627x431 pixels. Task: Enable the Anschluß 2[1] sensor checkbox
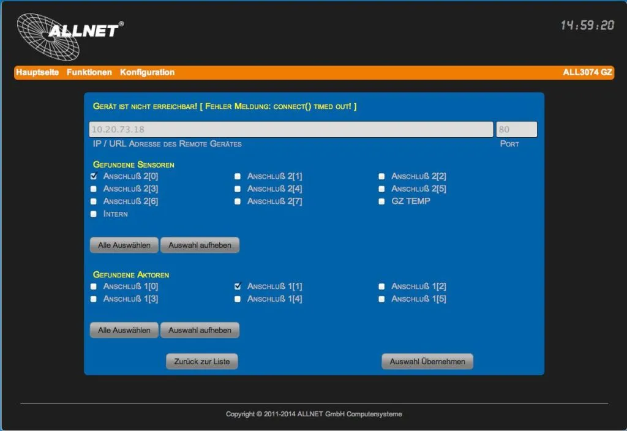[238, 176]
